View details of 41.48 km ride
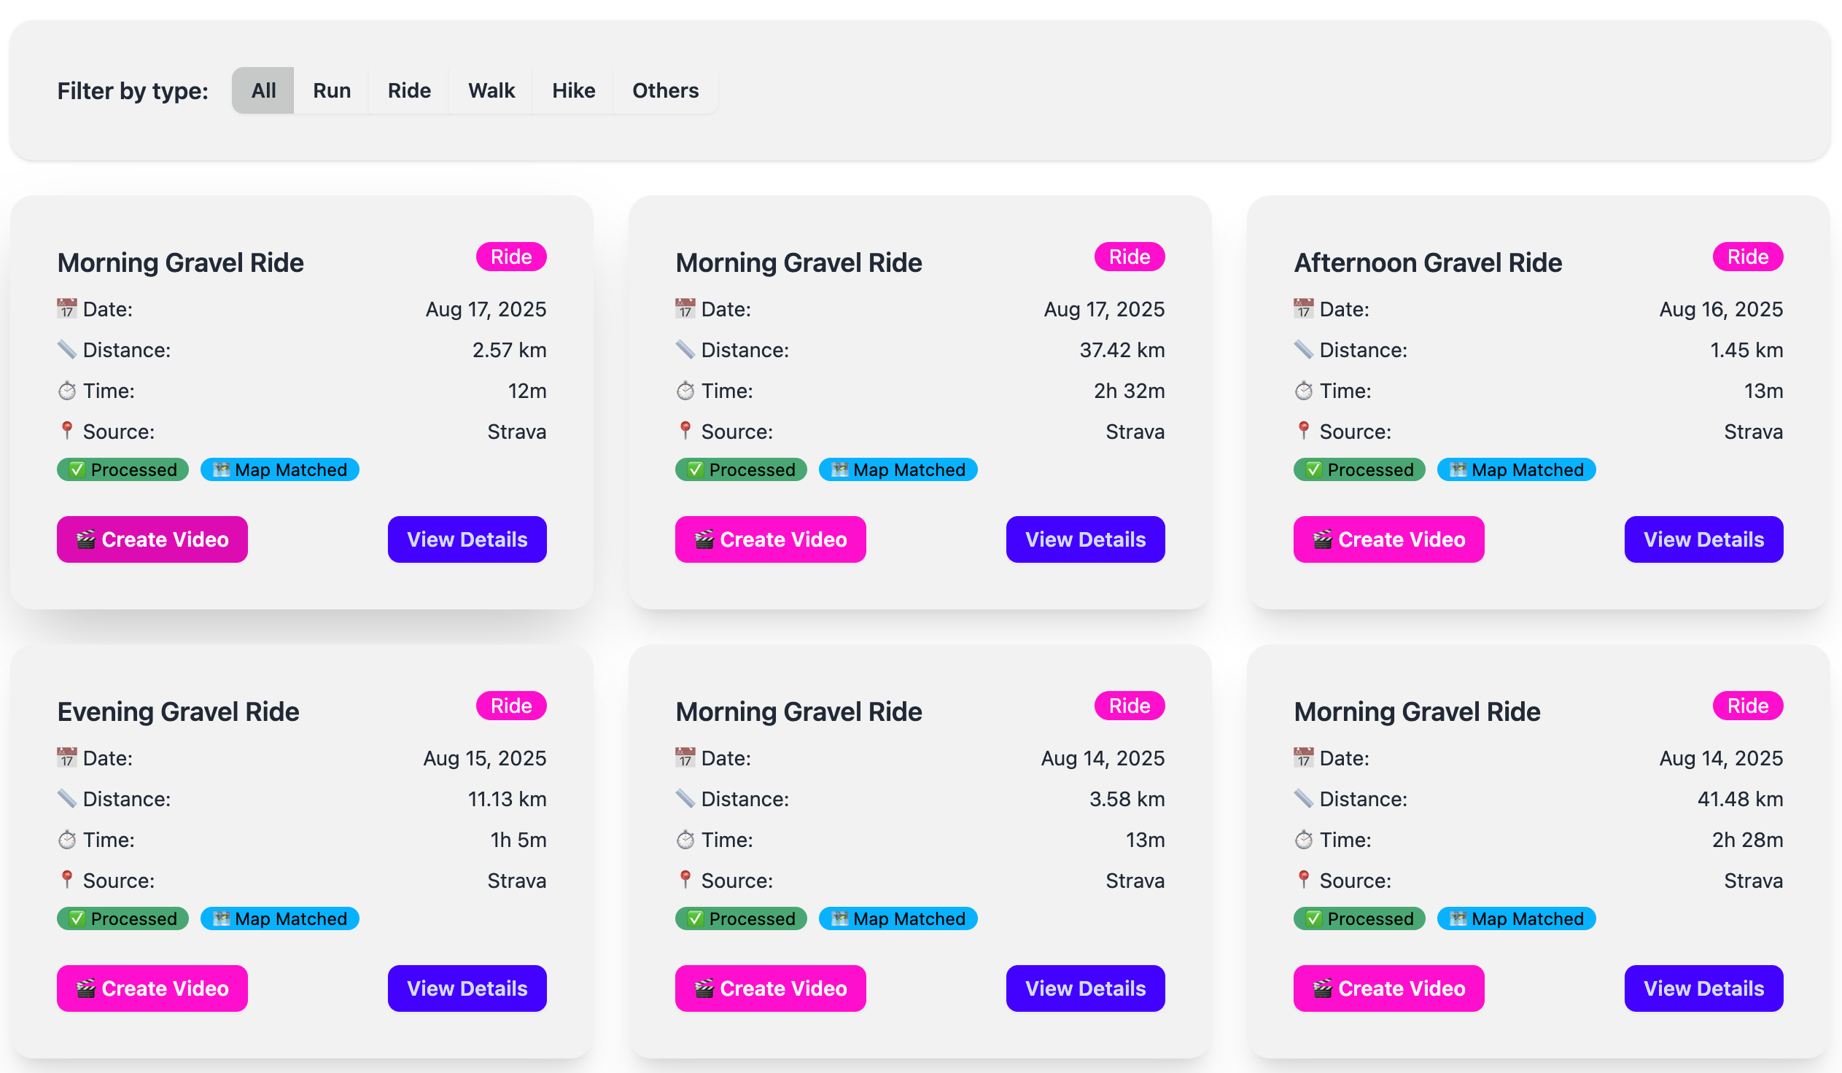The width and height of the screenshot is (1842, 1073). (x=1703, y=988)
